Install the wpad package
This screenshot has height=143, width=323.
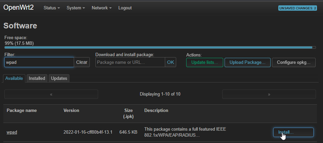point(293,132)
